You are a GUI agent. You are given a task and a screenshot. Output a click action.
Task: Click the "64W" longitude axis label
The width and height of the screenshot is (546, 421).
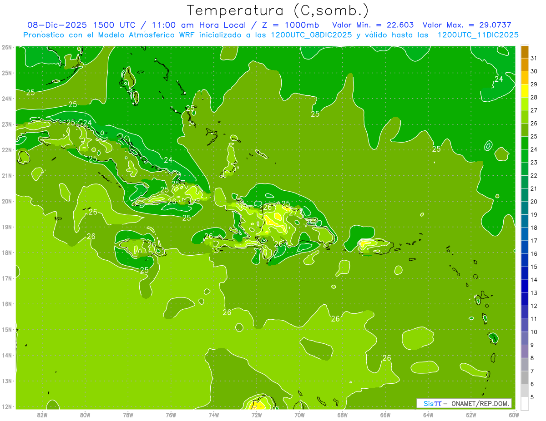428,415
